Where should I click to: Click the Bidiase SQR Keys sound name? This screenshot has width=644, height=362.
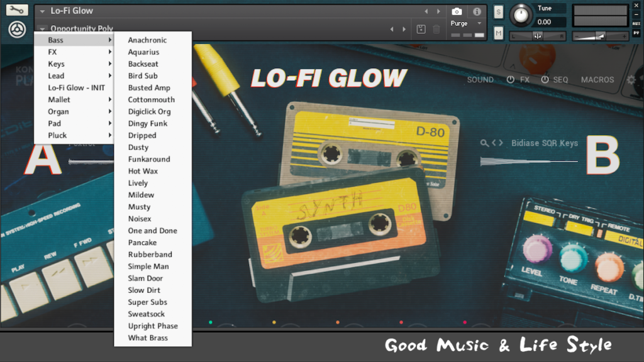coord(544,143)
